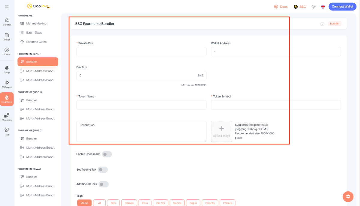
Task: Select the Meme tag
Action: 84,203
